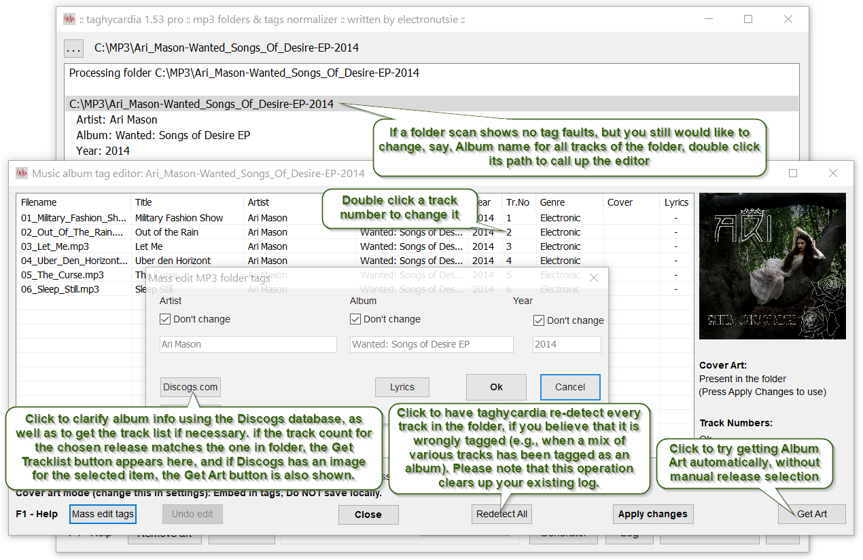Viewport: 863px width, 560px height.
Task: Click title 'Out of the Rain'
Action: pos(166,232)
